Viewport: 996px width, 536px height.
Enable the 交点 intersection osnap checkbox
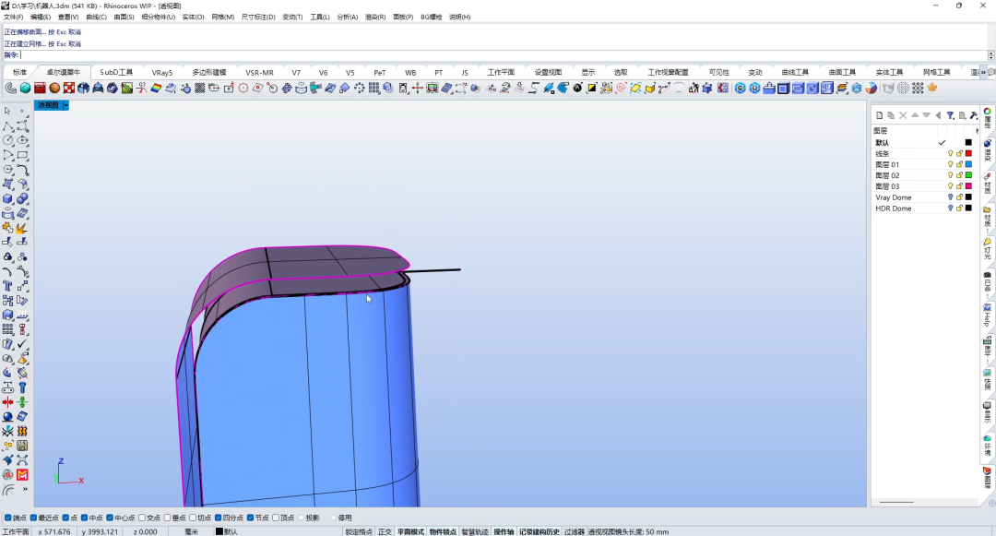[142, 518]
